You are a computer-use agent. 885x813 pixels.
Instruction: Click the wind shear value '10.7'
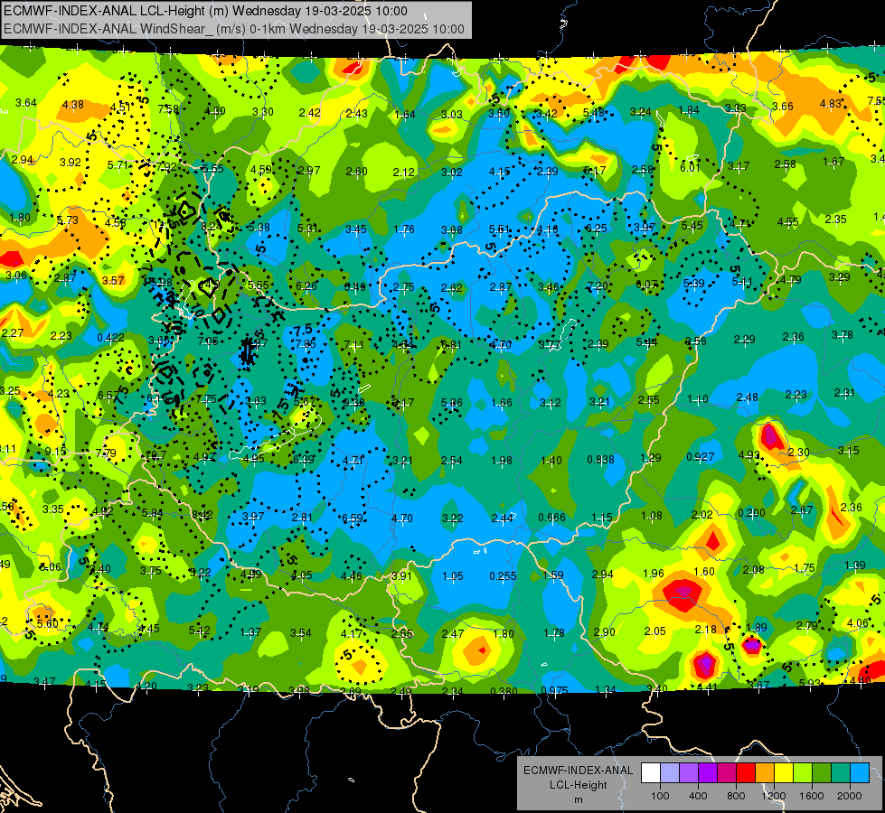155,454
